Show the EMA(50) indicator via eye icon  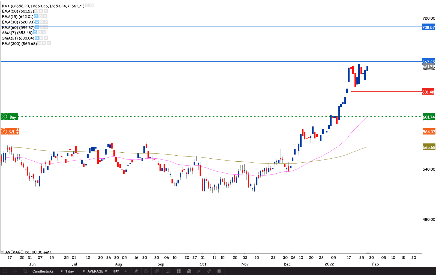pyautogui.click(x=36, y=11)
